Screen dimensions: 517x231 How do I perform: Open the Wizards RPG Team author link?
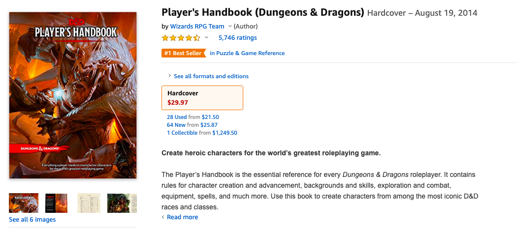tap(197, 27)
